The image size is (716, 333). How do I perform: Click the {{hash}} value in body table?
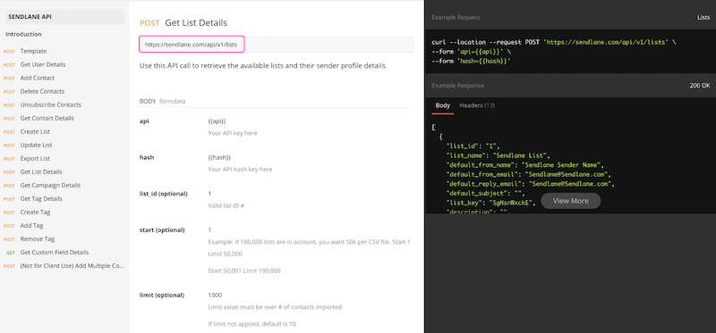(x=219, y=158)
